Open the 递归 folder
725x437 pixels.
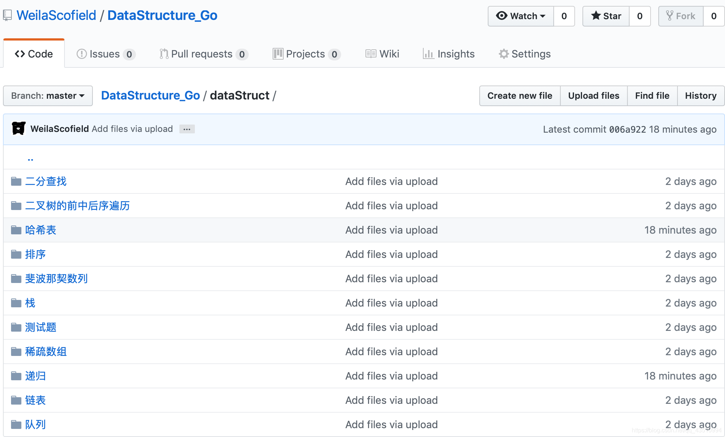[x=35, y=376]
